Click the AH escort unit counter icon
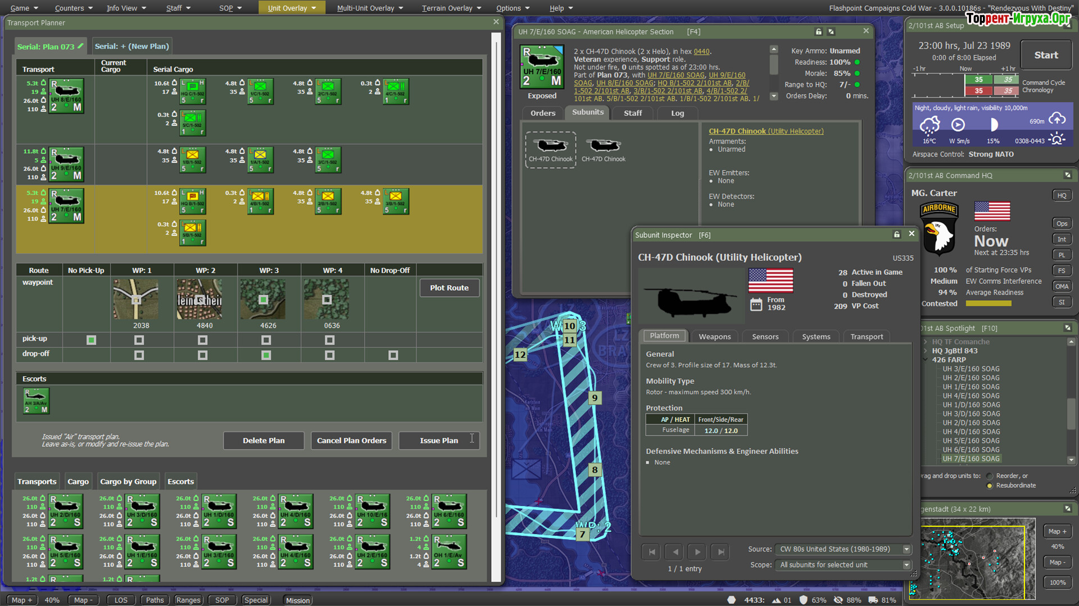This screenshot has width=1079, height=606. tap(36, 401)
